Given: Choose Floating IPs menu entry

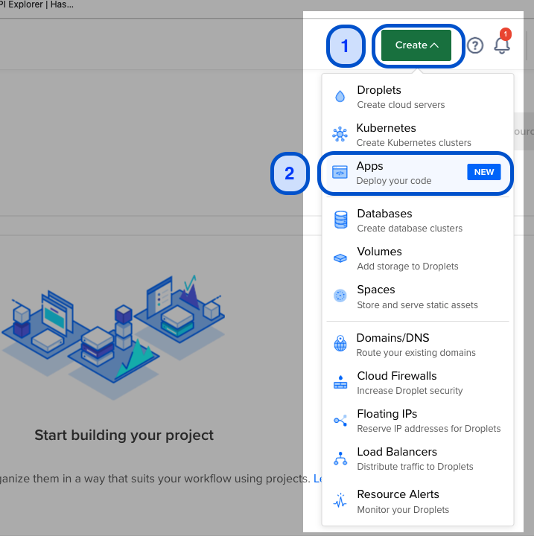Looking at the screenshot, I should (x=417, y=421).
